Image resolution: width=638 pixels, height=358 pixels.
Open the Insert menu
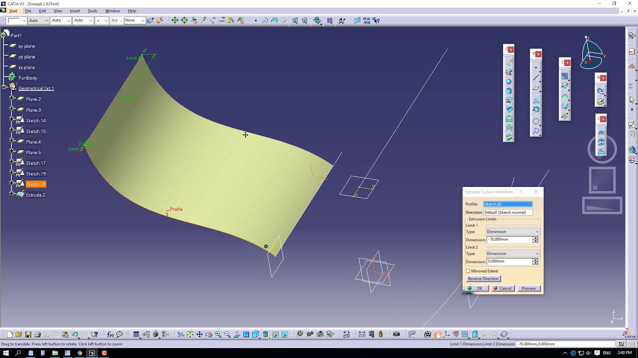[x=75, y=11]
